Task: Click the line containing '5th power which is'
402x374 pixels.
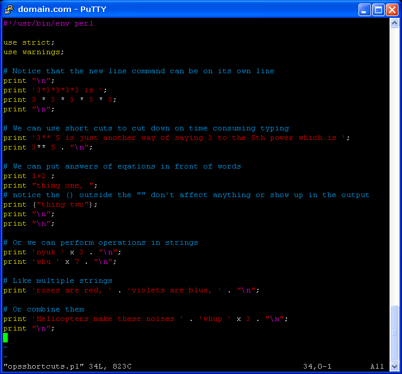Action: coord(176,138)
